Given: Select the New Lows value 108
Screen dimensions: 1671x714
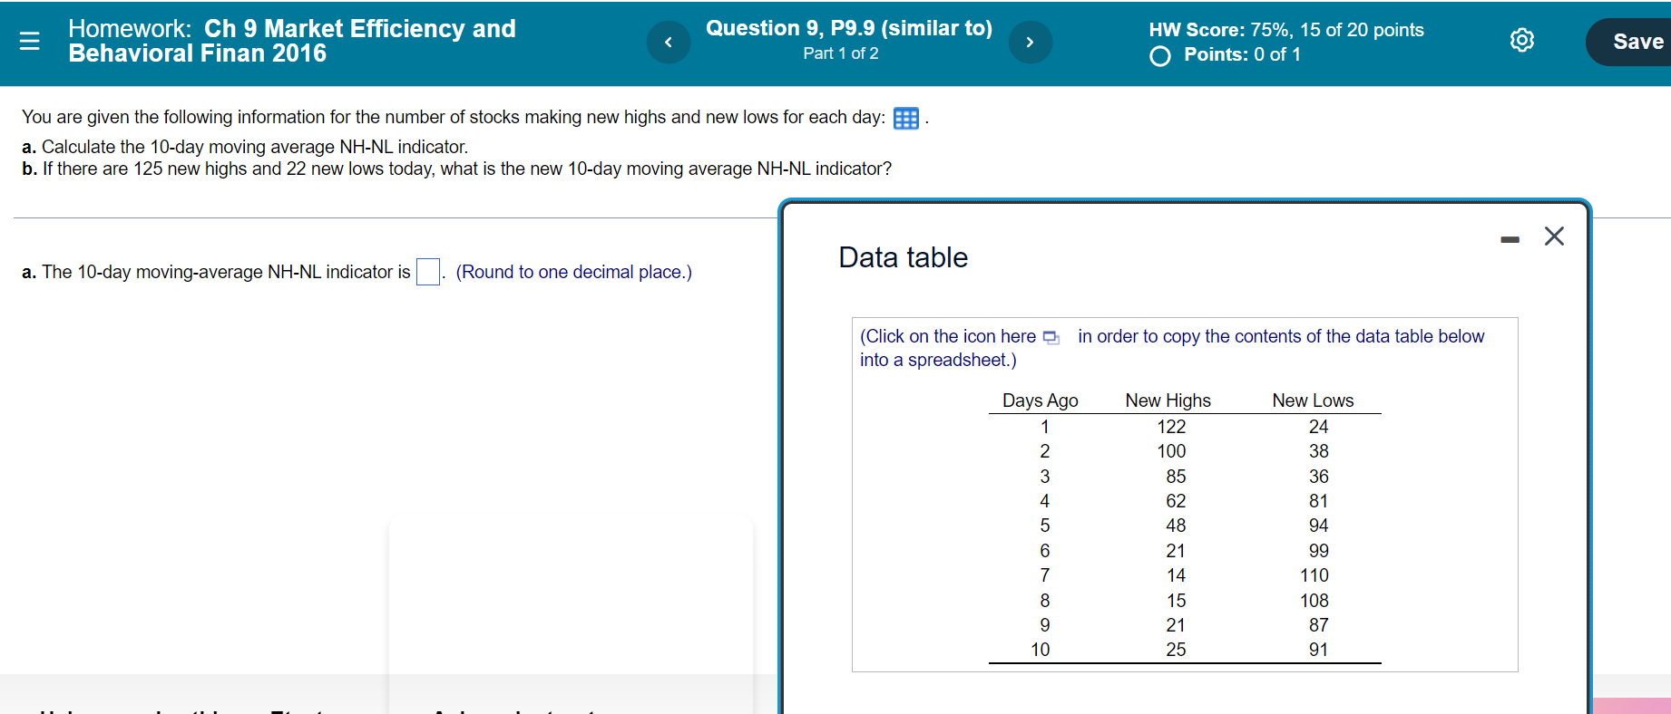Looking at the screenshot, I should click(1314, 601).
